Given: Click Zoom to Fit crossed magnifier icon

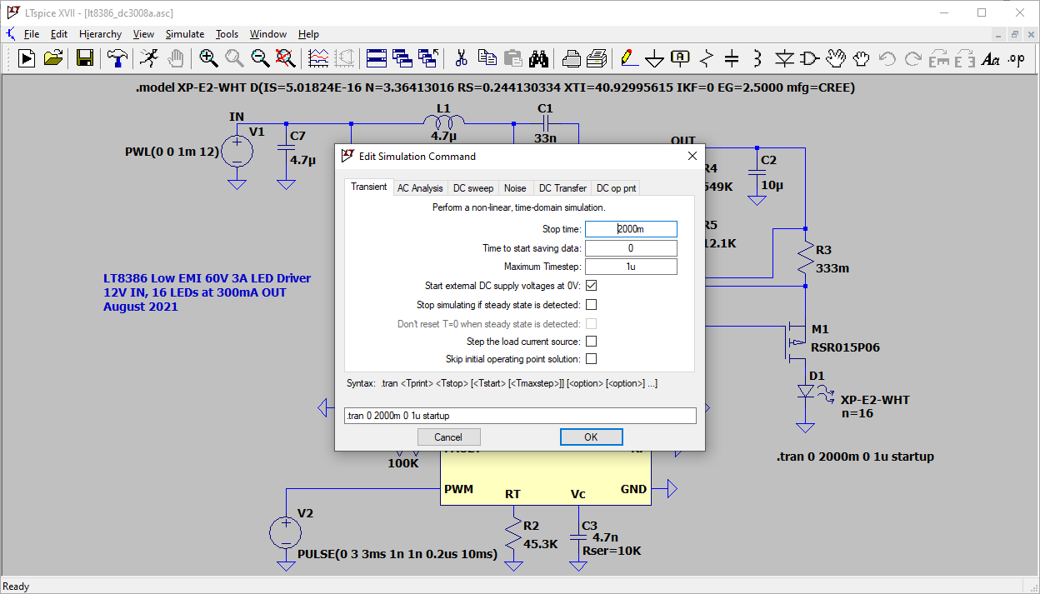Looking at the screenshot, I should (286, 57).
